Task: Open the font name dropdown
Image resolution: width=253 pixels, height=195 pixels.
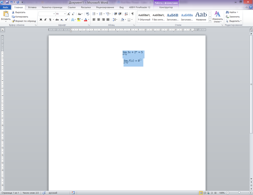Action: (54, 14)
